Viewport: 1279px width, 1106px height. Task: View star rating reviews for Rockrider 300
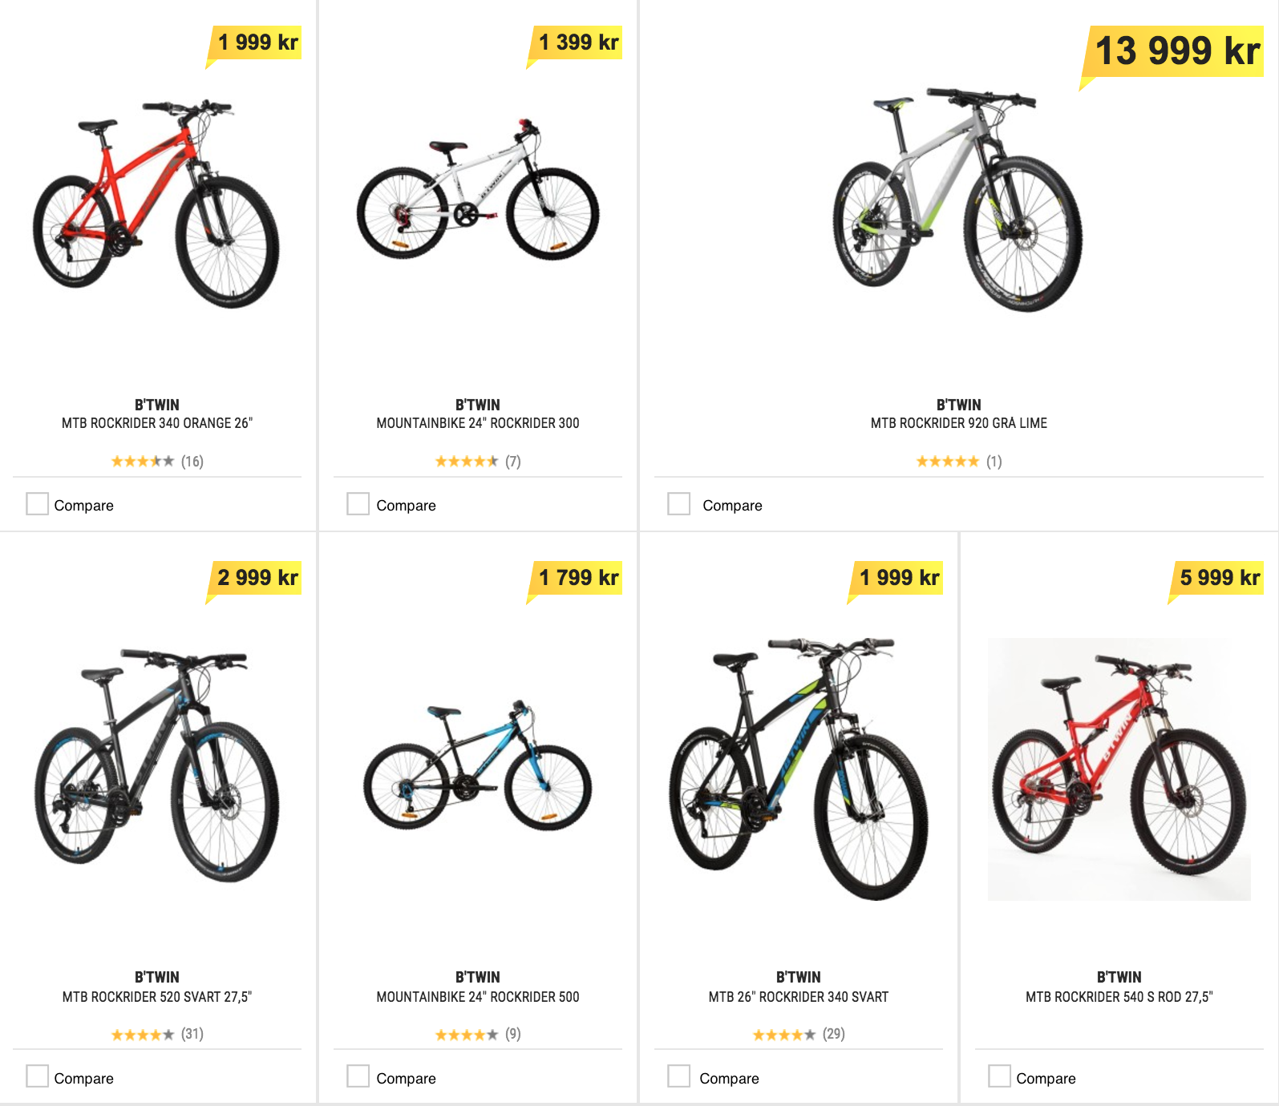click(x=478, y=461)
